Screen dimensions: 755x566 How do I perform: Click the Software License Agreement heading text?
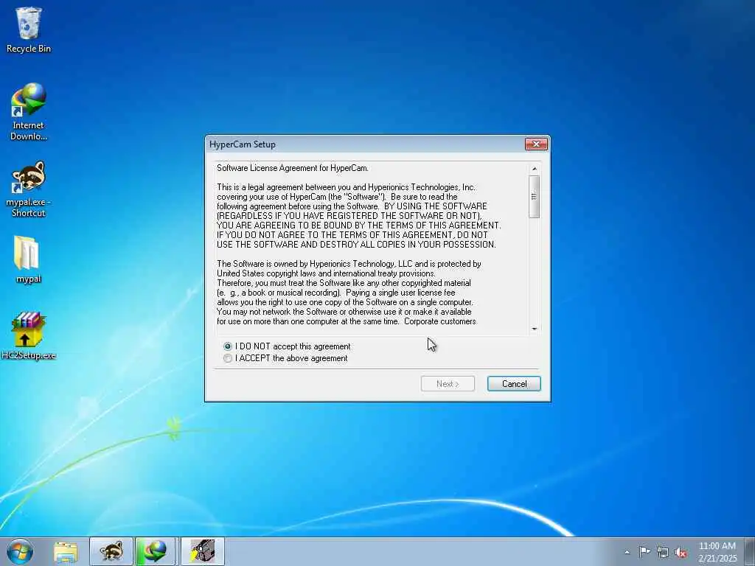coord(293,168)
